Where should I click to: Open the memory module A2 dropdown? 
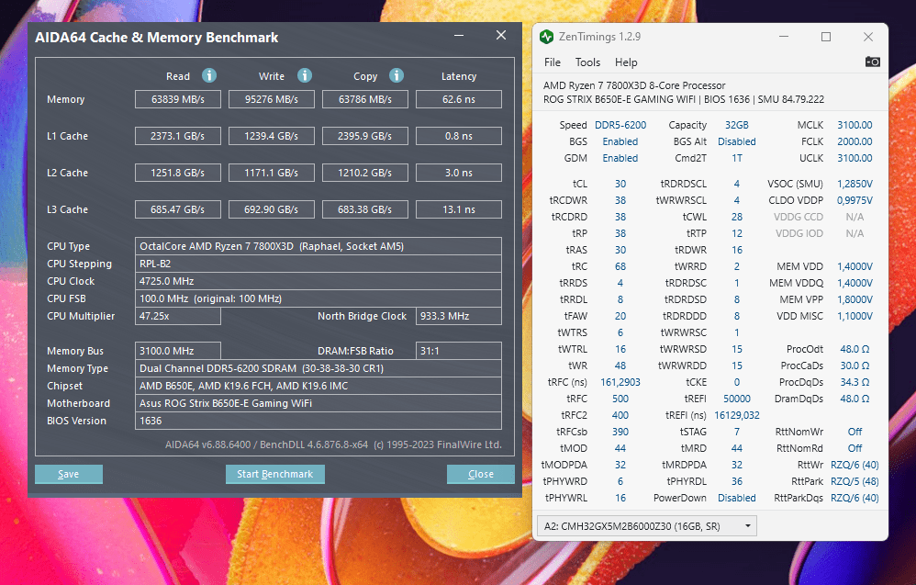[647, 526]
